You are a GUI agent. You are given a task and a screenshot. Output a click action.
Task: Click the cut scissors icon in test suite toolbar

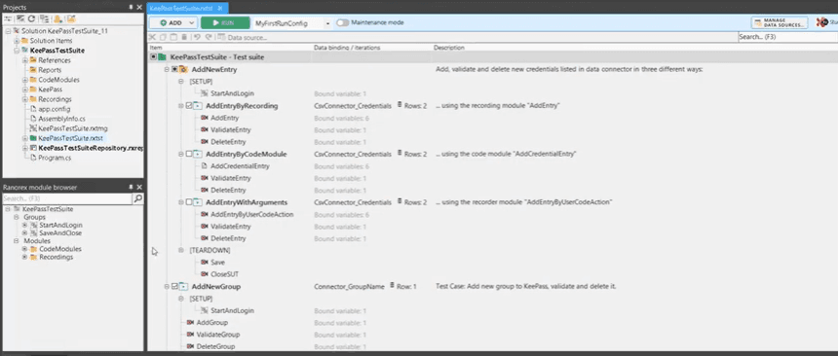(152, 37)
